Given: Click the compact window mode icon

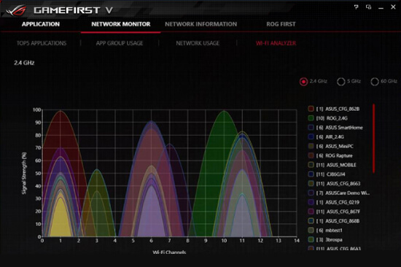Looking at the screenshot, I should 368,7.
